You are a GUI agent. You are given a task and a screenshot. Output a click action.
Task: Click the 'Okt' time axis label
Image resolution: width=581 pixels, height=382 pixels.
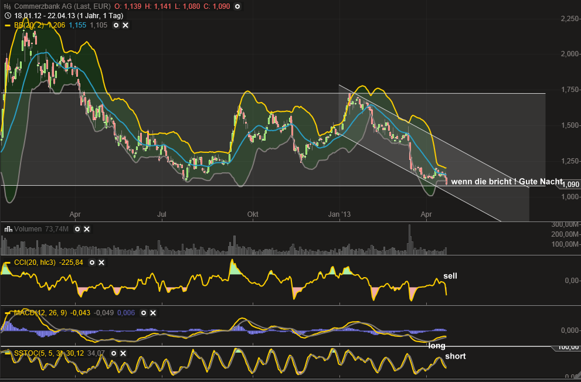(x=253, y=214)
